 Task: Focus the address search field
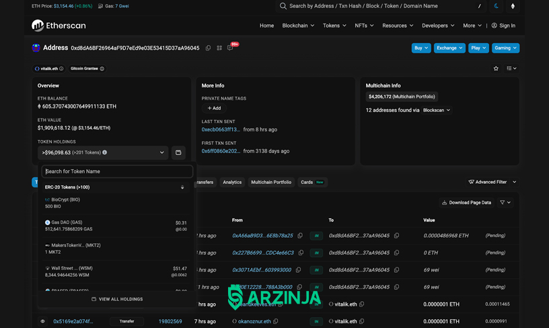click(x=381, y=6)
